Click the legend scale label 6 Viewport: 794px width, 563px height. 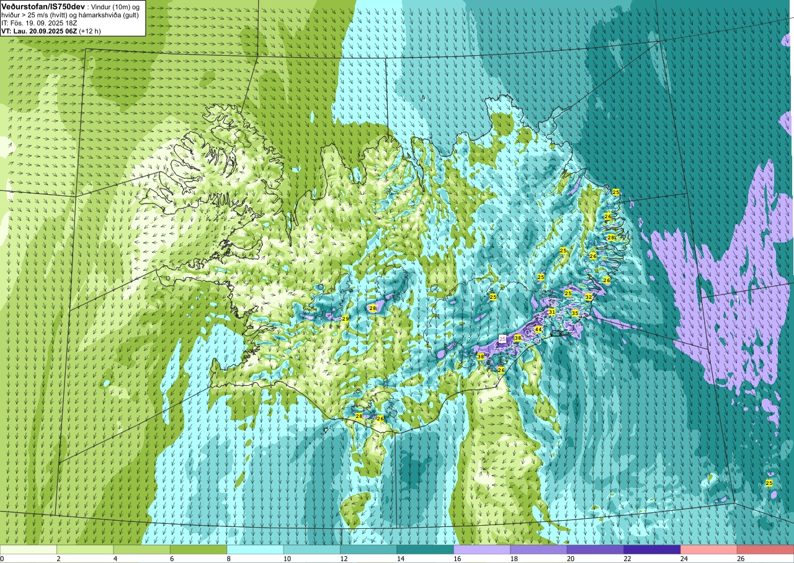click(x=172, y=559)
